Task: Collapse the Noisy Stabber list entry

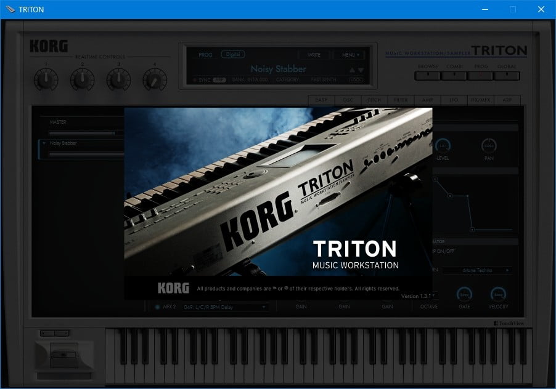Action: [44, 143]
